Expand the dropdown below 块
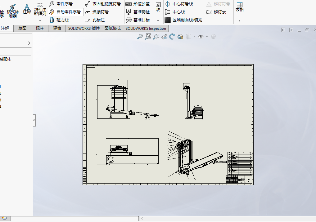Screen dimensions: 316x222 pos(158,21)
